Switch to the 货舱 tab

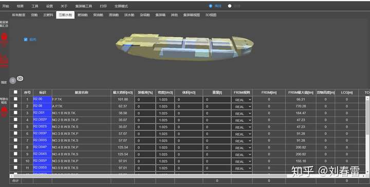34,15
